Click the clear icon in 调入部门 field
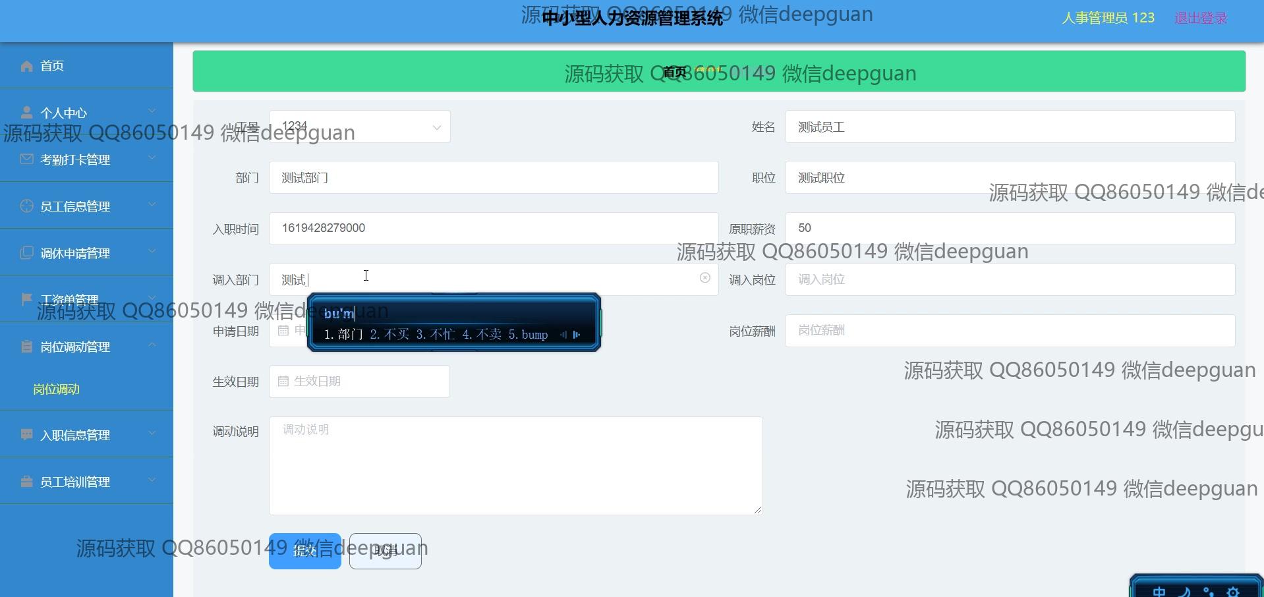 tap(704, 278)
